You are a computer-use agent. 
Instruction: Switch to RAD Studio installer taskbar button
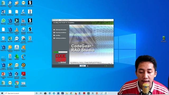106,93
